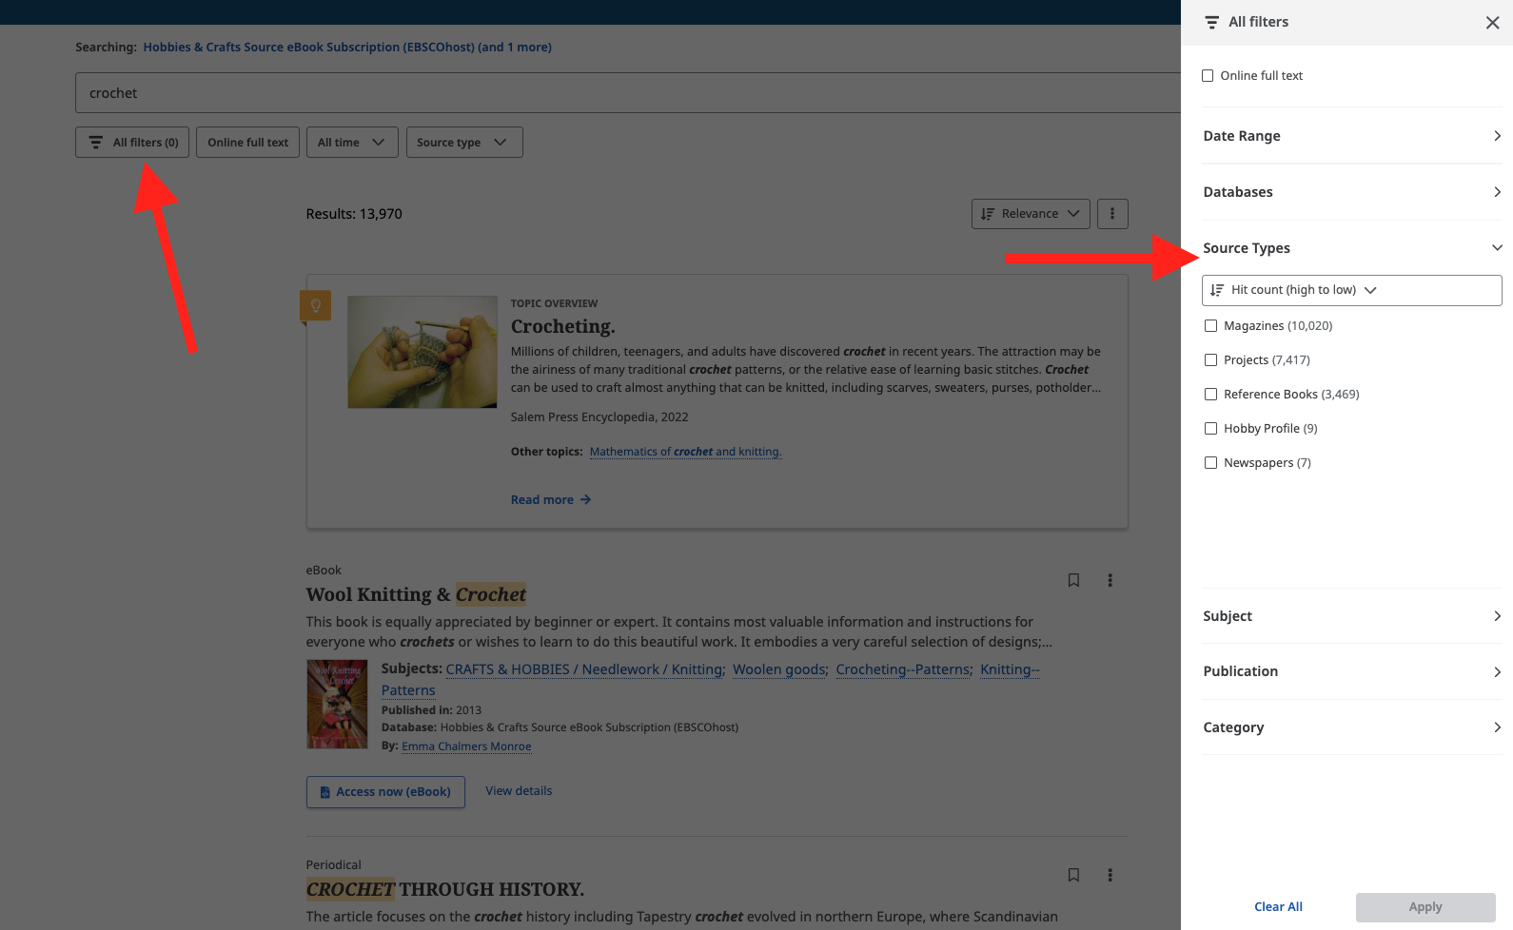Open the All time date dropdown
Viewport: 1513px width, 930px height.
click(x=352, y=143)
